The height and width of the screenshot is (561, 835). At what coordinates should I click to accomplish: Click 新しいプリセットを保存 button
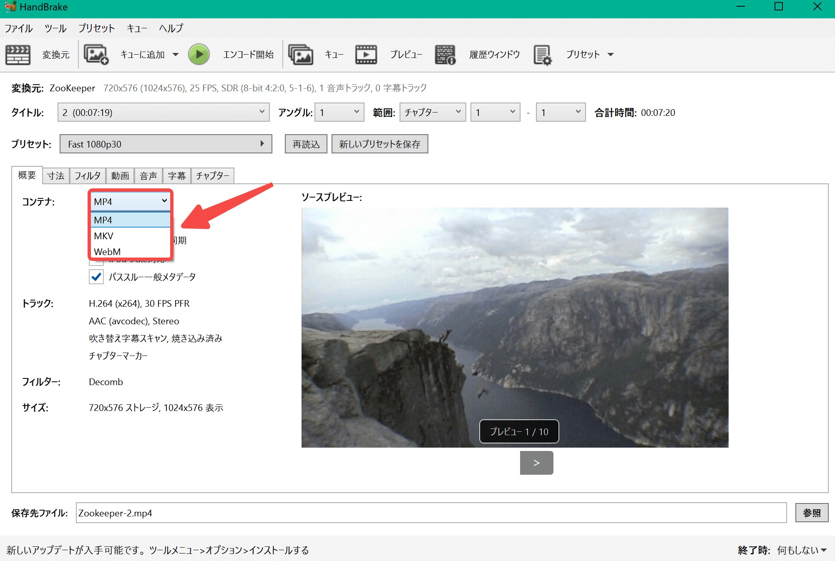coord(380,144)
